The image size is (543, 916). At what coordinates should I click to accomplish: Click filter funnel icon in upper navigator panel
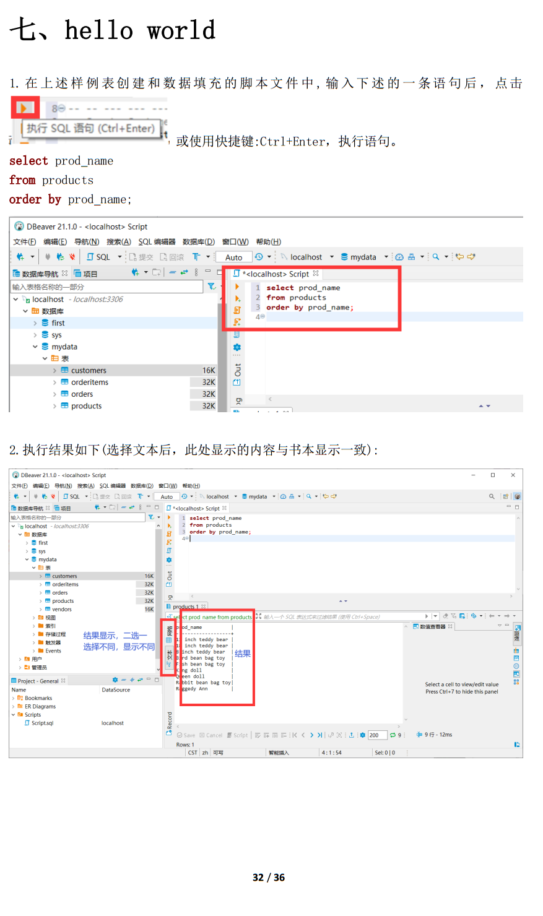point(212,286)
